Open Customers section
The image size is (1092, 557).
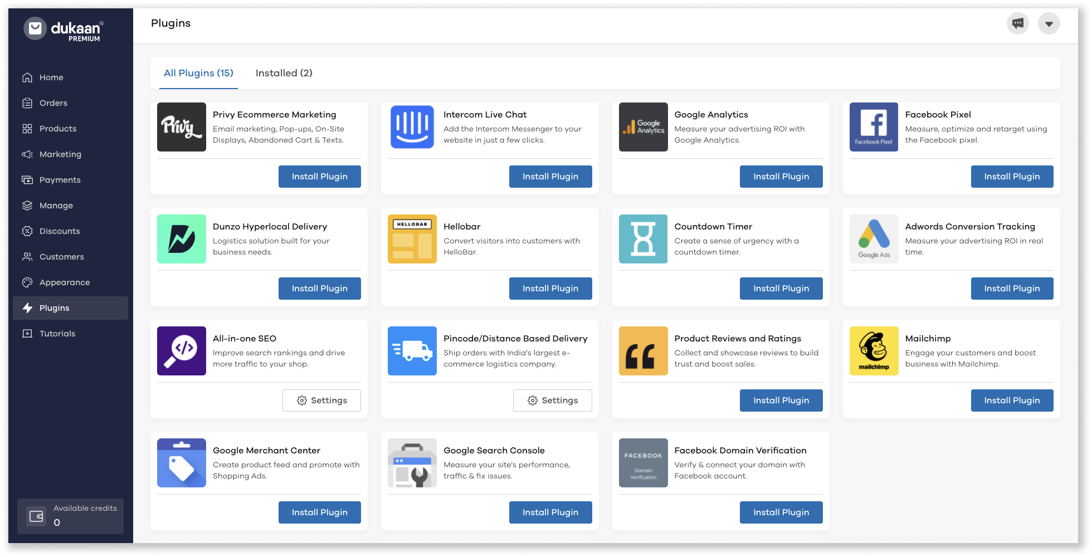pos(70,257)
